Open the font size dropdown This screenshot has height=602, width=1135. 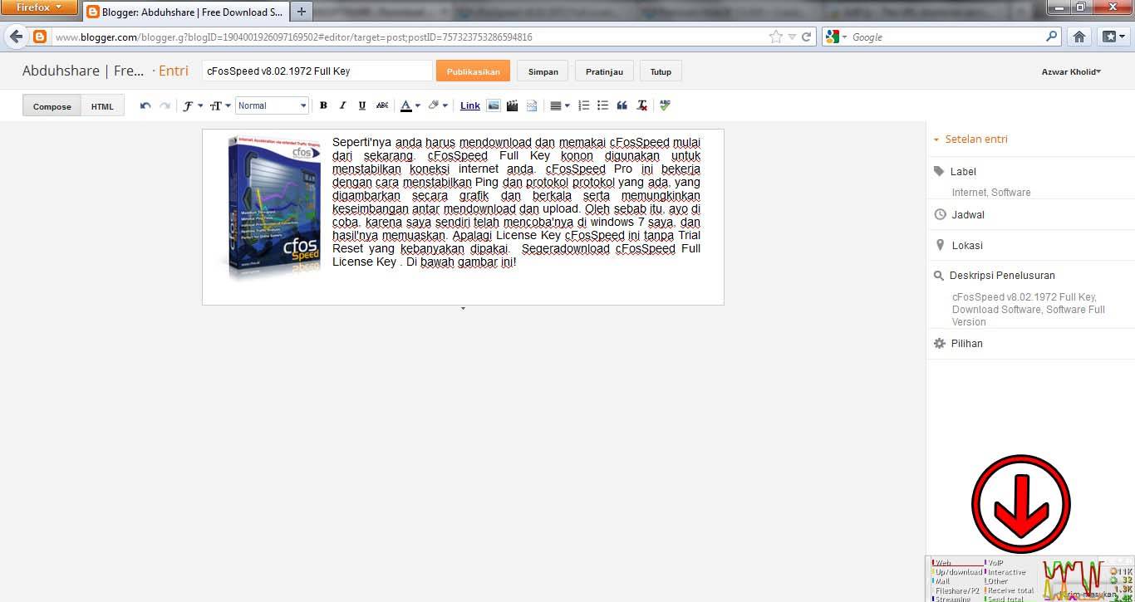point(219,105)
